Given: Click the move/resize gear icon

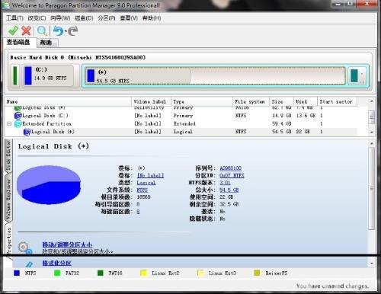Looking at the screenshot, I should click(x=25, y=248).
